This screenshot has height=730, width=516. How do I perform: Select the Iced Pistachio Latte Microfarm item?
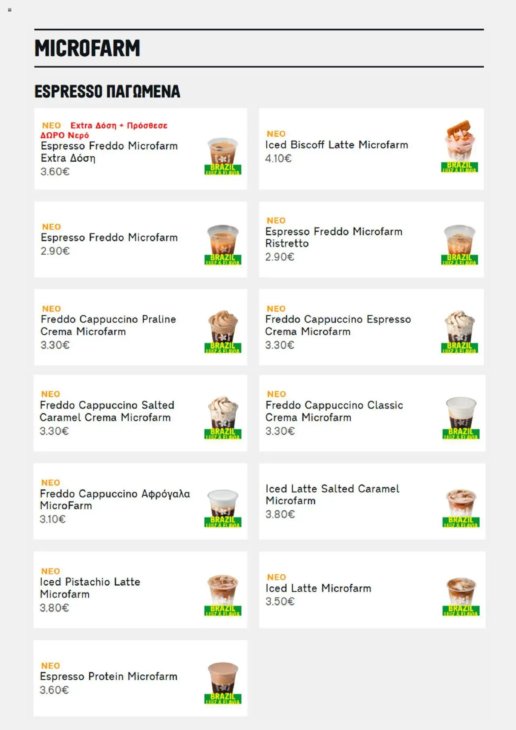pyautogui.click(x=140, y=590)
